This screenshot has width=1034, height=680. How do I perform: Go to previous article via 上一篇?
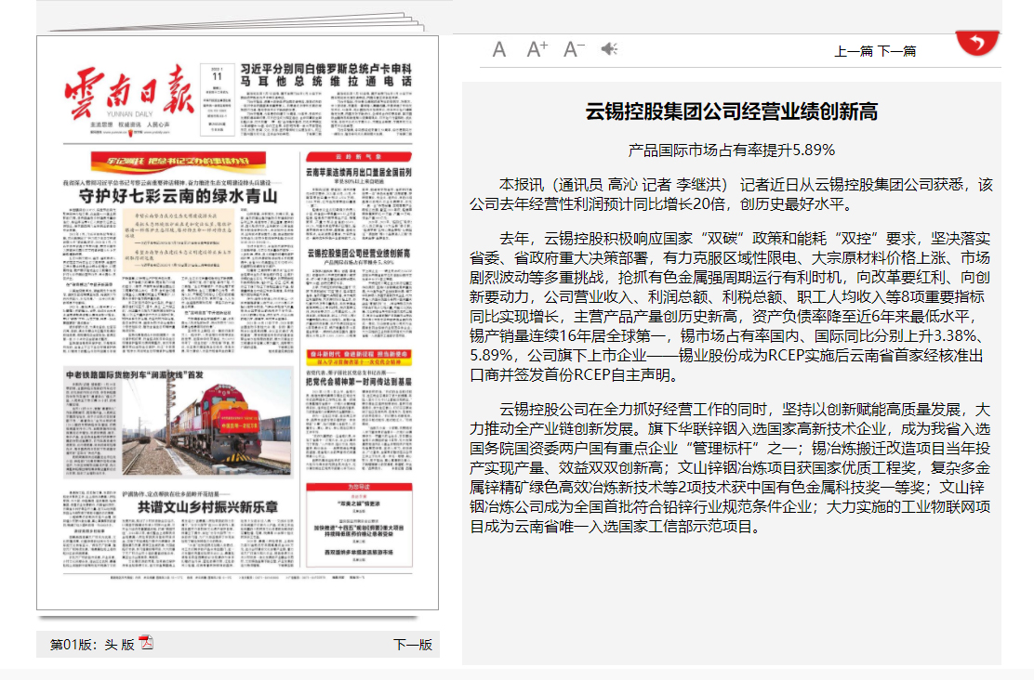click(x=853, y=51)
